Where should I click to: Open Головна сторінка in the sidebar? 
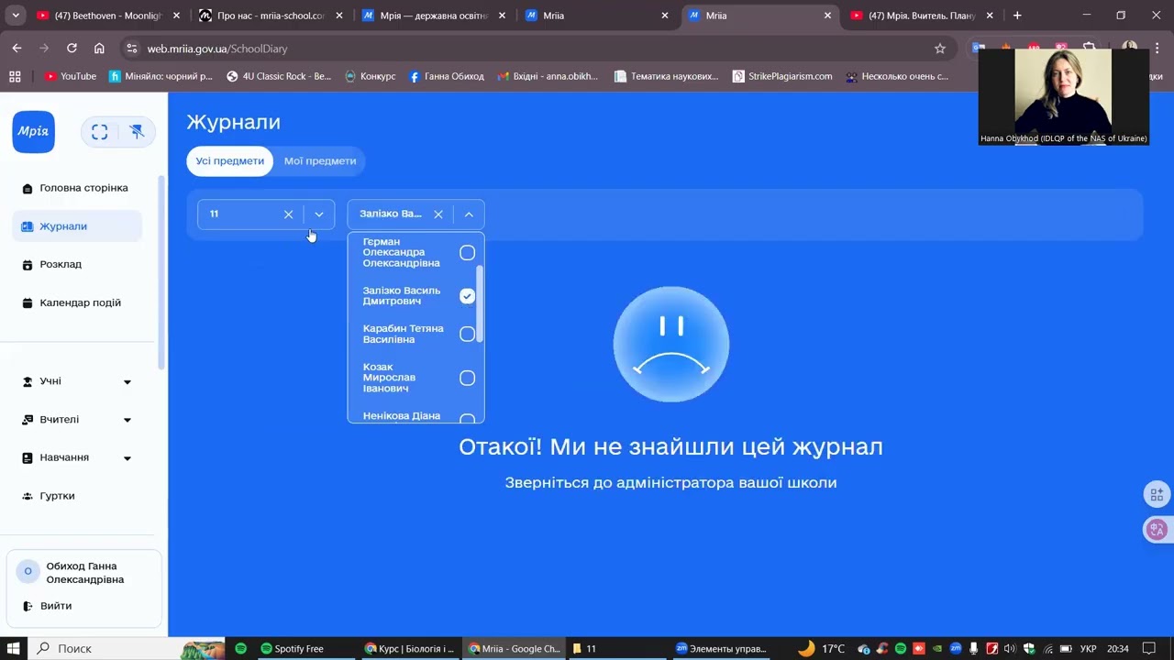(77, 188)
